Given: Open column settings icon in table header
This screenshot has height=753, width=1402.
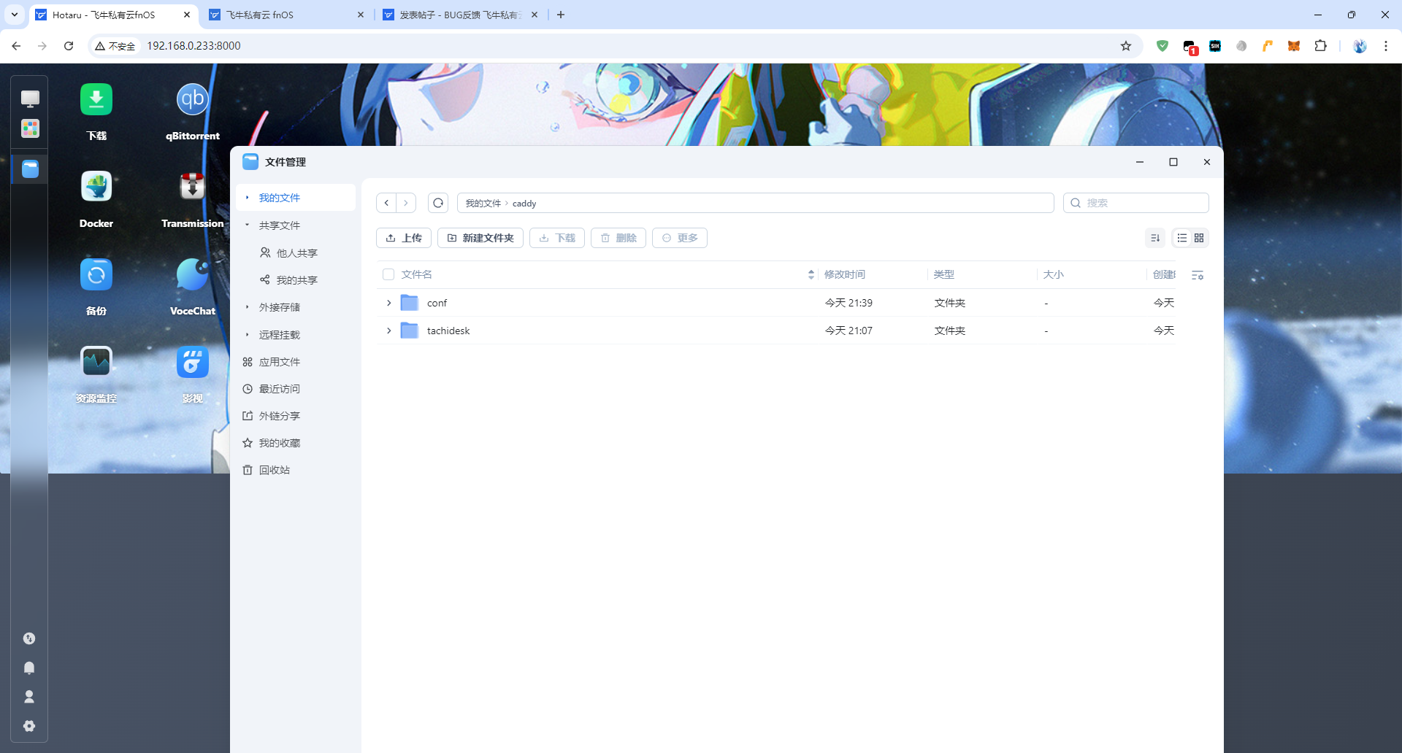Looking at the screenshot, I should pyautogui.click(x=1198, y=275).
